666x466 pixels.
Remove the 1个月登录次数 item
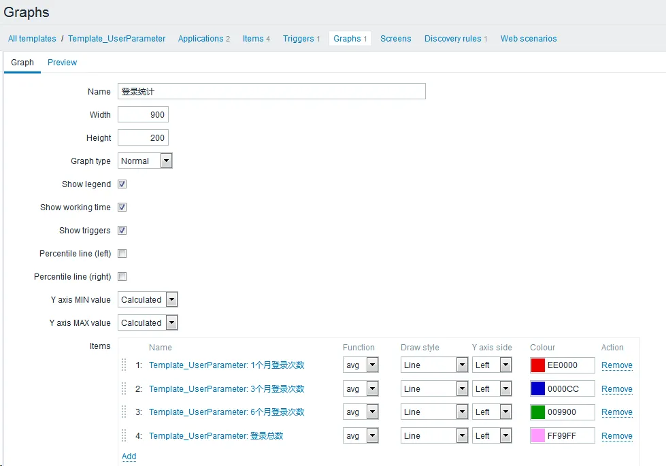click(617, 365)
